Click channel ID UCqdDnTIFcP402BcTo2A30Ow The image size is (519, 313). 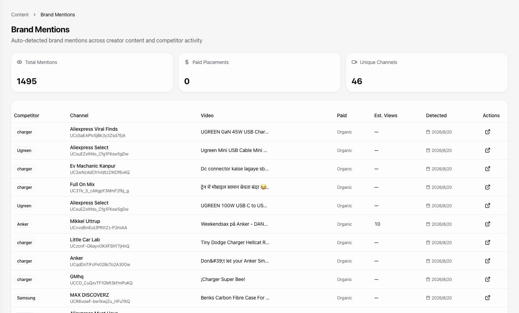100,265
